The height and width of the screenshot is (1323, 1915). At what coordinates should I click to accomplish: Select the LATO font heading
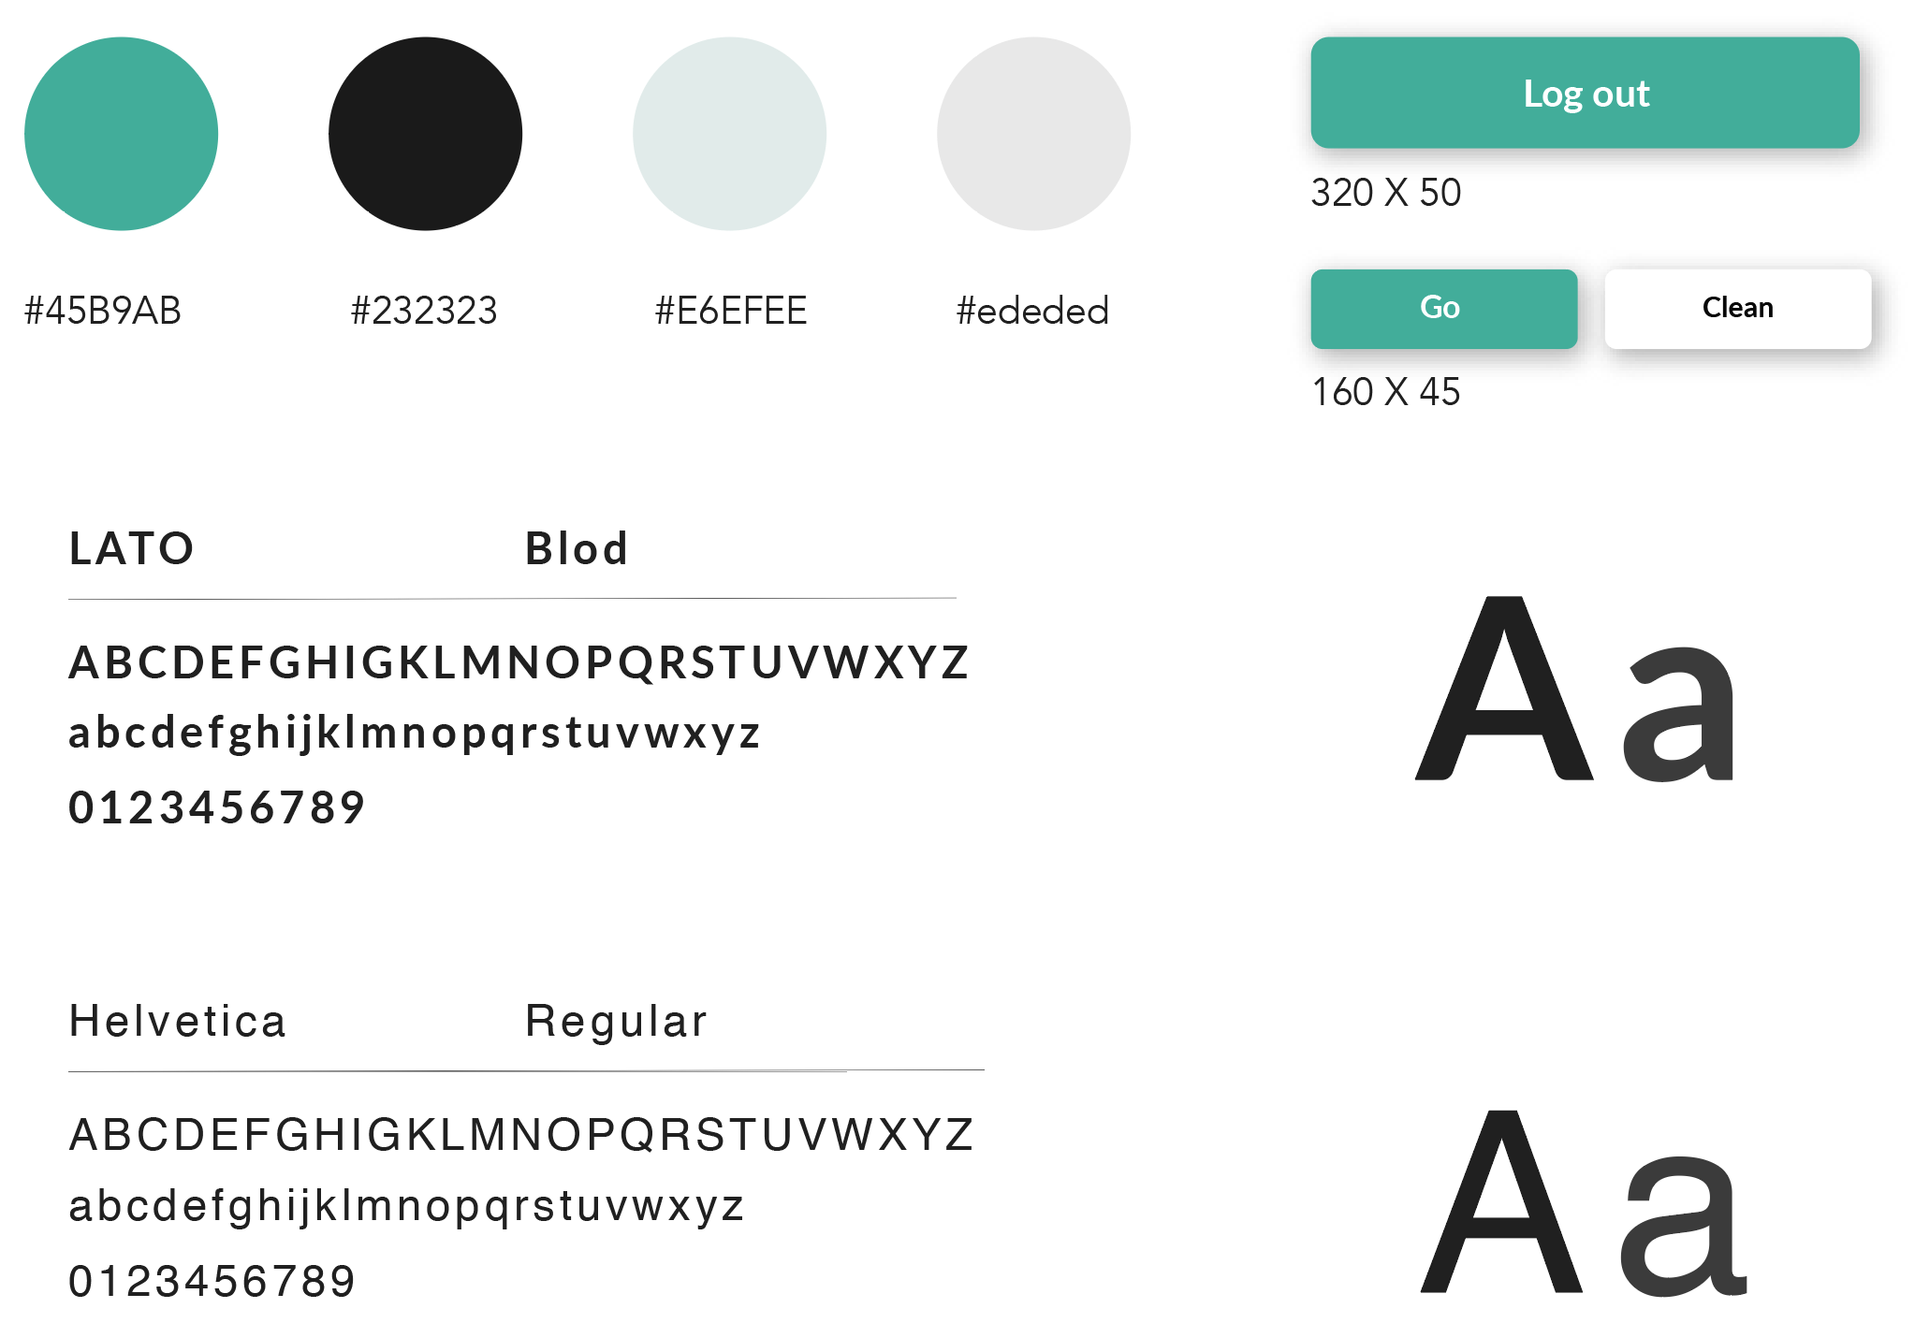(132, 548)
